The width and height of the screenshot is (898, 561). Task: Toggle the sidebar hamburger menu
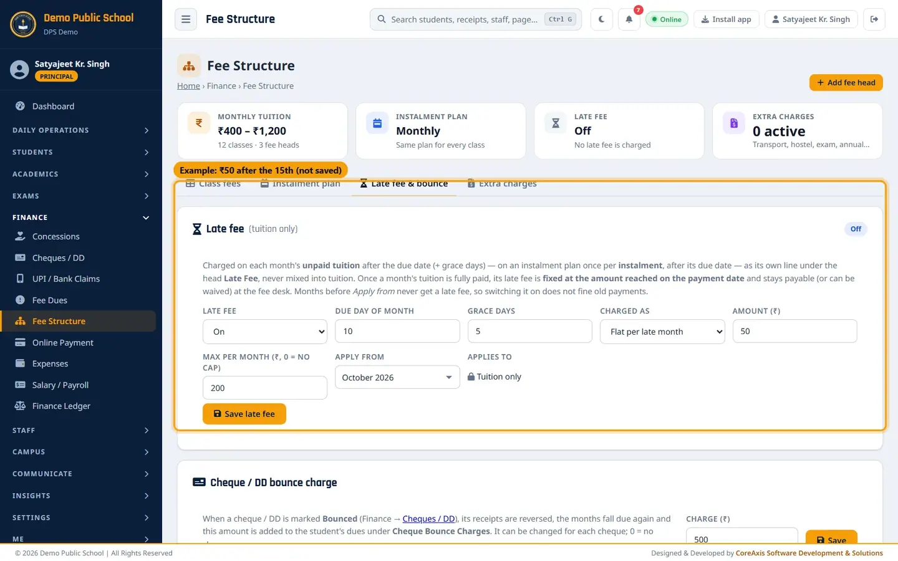(186, 19)
